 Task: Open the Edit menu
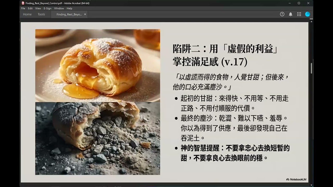pos(30,8)
